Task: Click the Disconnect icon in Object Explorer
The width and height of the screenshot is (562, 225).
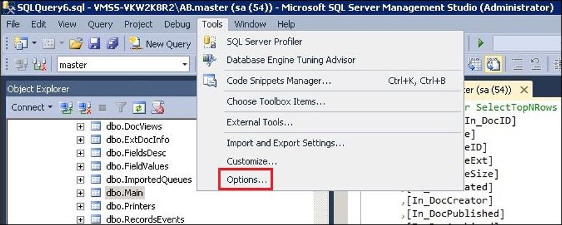Action: [x=84, y=108]
